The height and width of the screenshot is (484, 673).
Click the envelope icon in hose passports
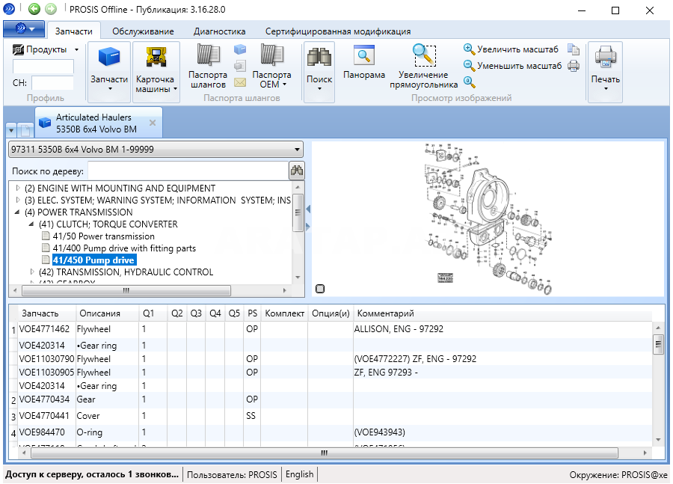(240, 82)
